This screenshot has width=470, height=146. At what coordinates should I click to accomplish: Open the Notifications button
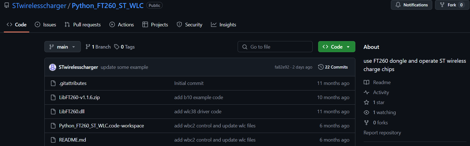pos(411,5)
